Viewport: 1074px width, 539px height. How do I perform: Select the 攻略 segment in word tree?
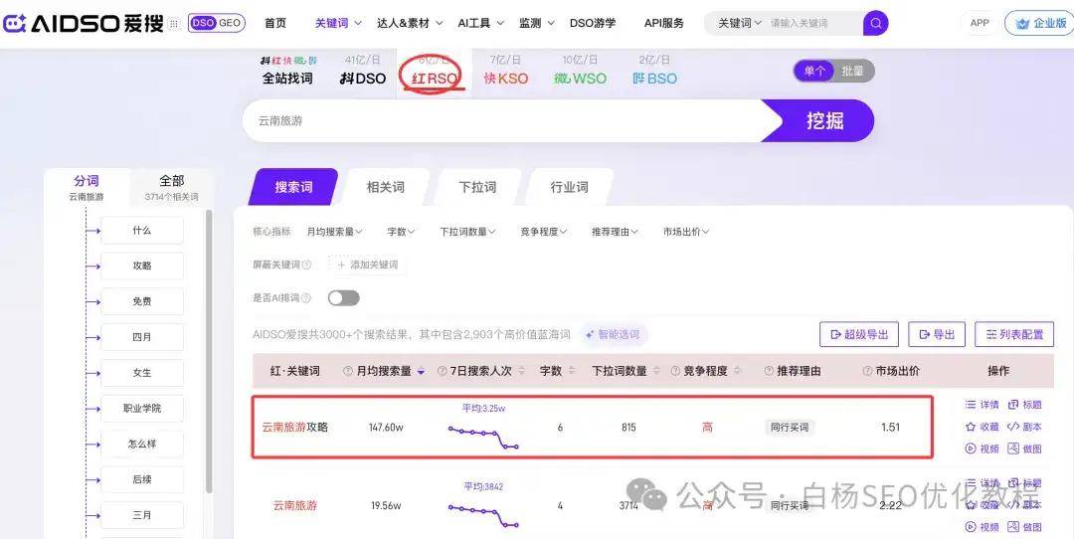click(142, 266)
